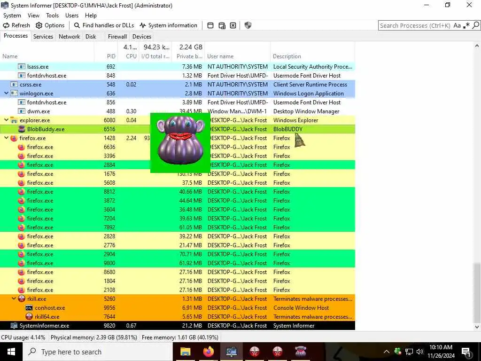Open the Windows Start menu
Image resolution: width=481 pixels, height=361 pixels.
pos(11,352)
